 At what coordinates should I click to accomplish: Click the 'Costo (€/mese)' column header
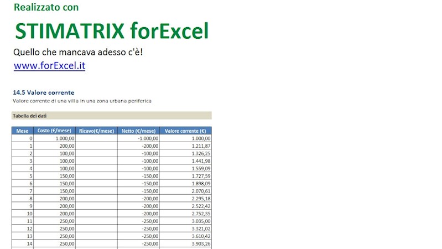tap(54, 131)
